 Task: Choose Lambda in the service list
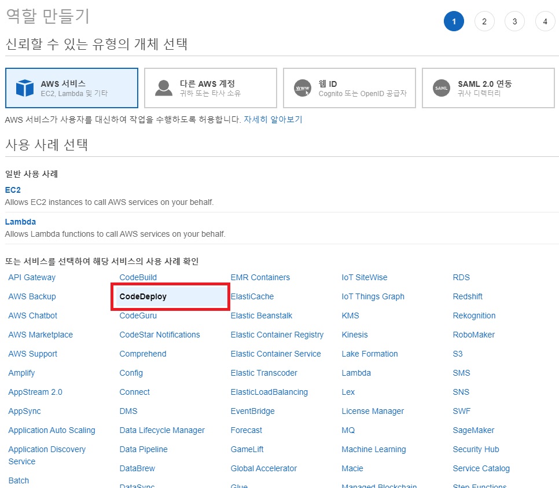[356, 373]
